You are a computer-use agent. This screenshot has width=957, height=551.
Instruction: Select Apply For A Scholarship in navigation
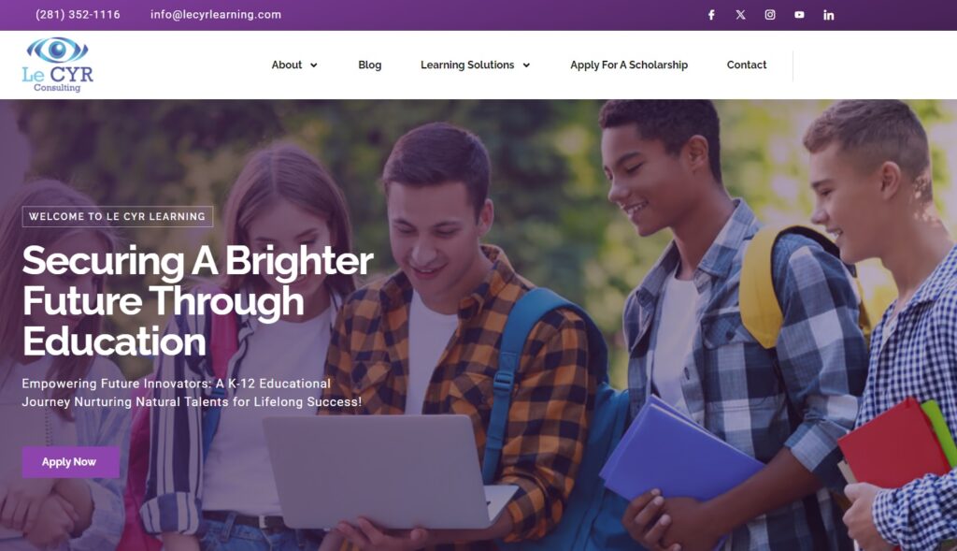[x=629, y=65]
